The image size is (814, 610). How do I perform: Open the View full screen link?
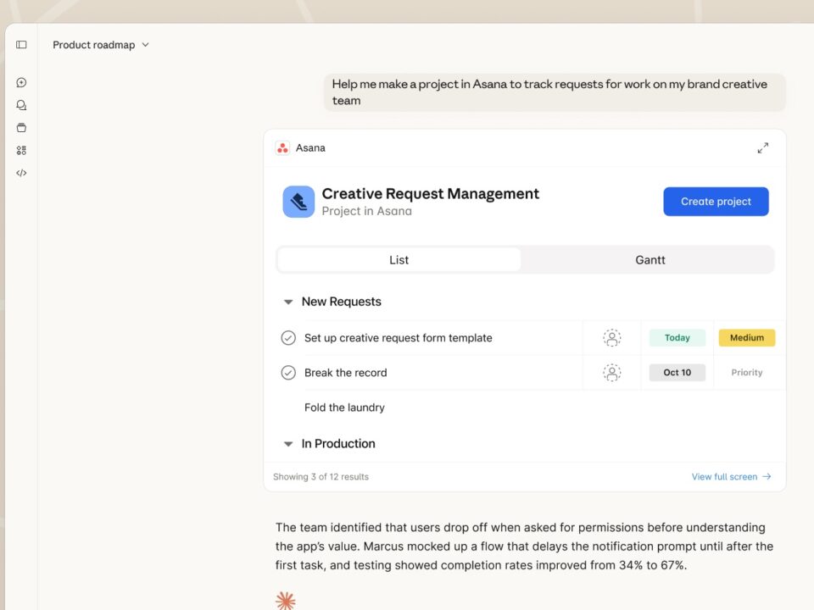click(x=731, y=477)
